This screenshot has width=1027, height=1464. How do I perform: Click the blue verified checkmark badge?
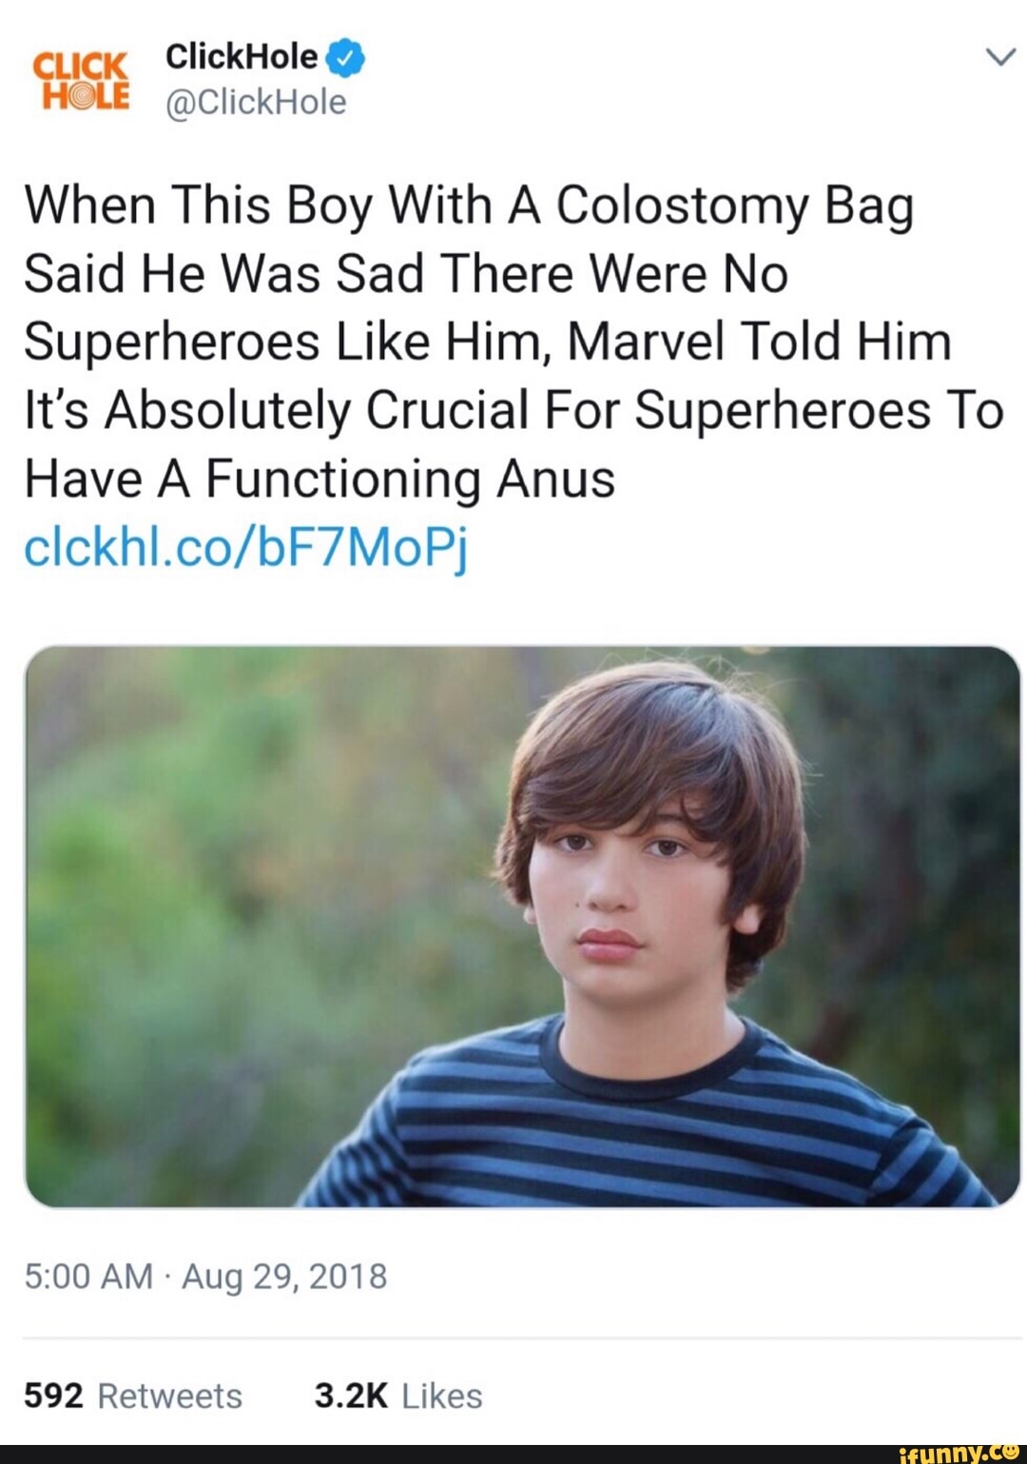point(345,58)
